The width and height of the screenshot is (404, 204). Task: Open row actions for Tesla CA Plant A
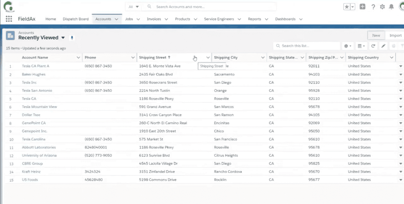pyautogui.click(x=401, y=66)
